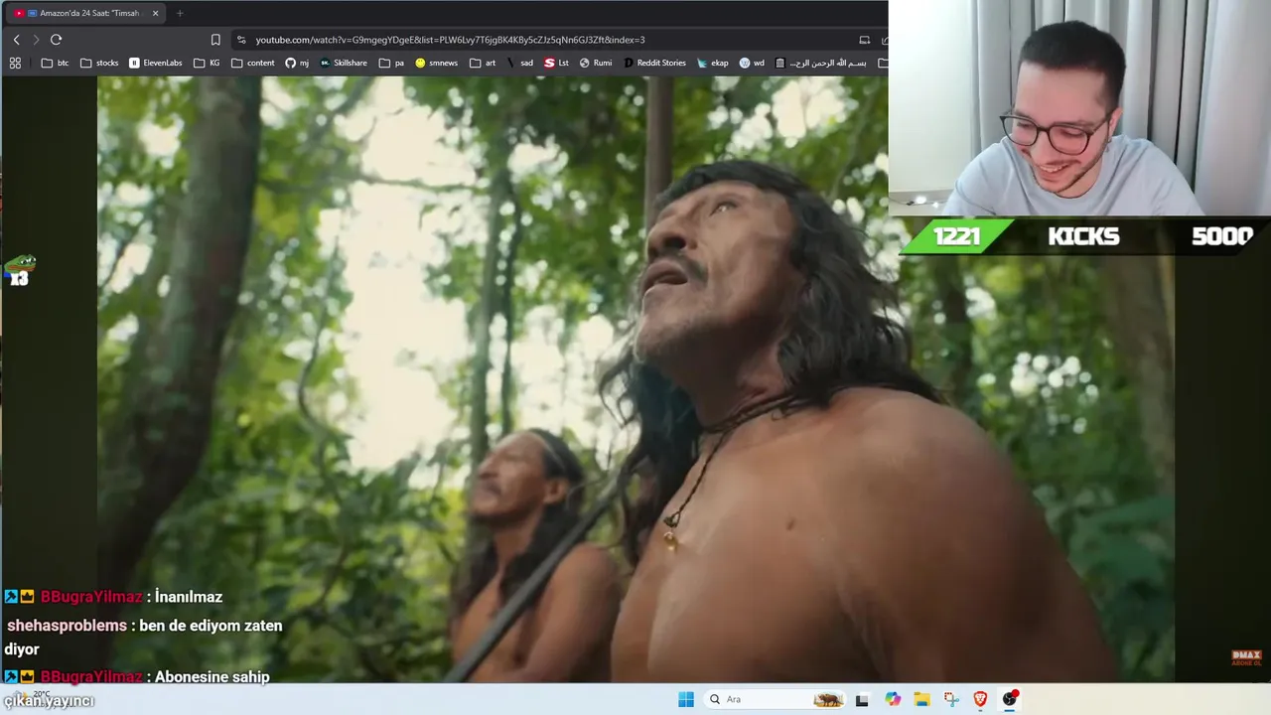
Task: Click the taskbar search box Ara
Action: (x=775, y=699)
